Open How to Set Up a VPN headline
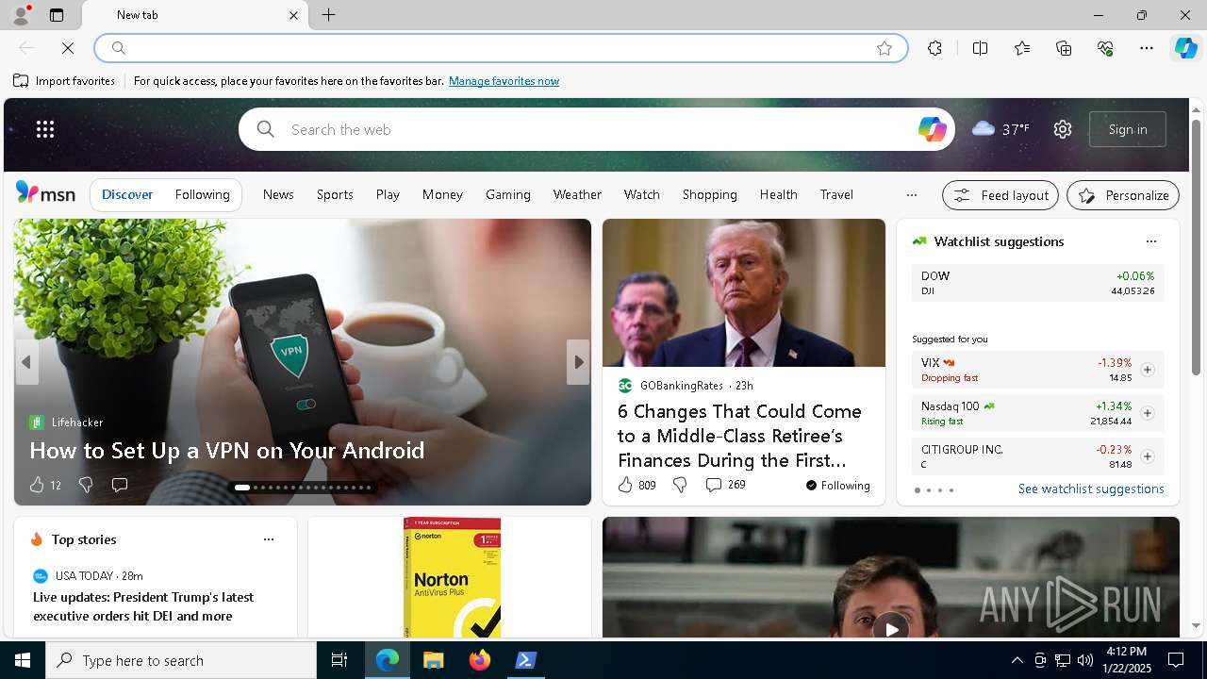Image resolution: width=1207 pixels, height=679 pixels. pyautogui.click(x=226, y=450)
